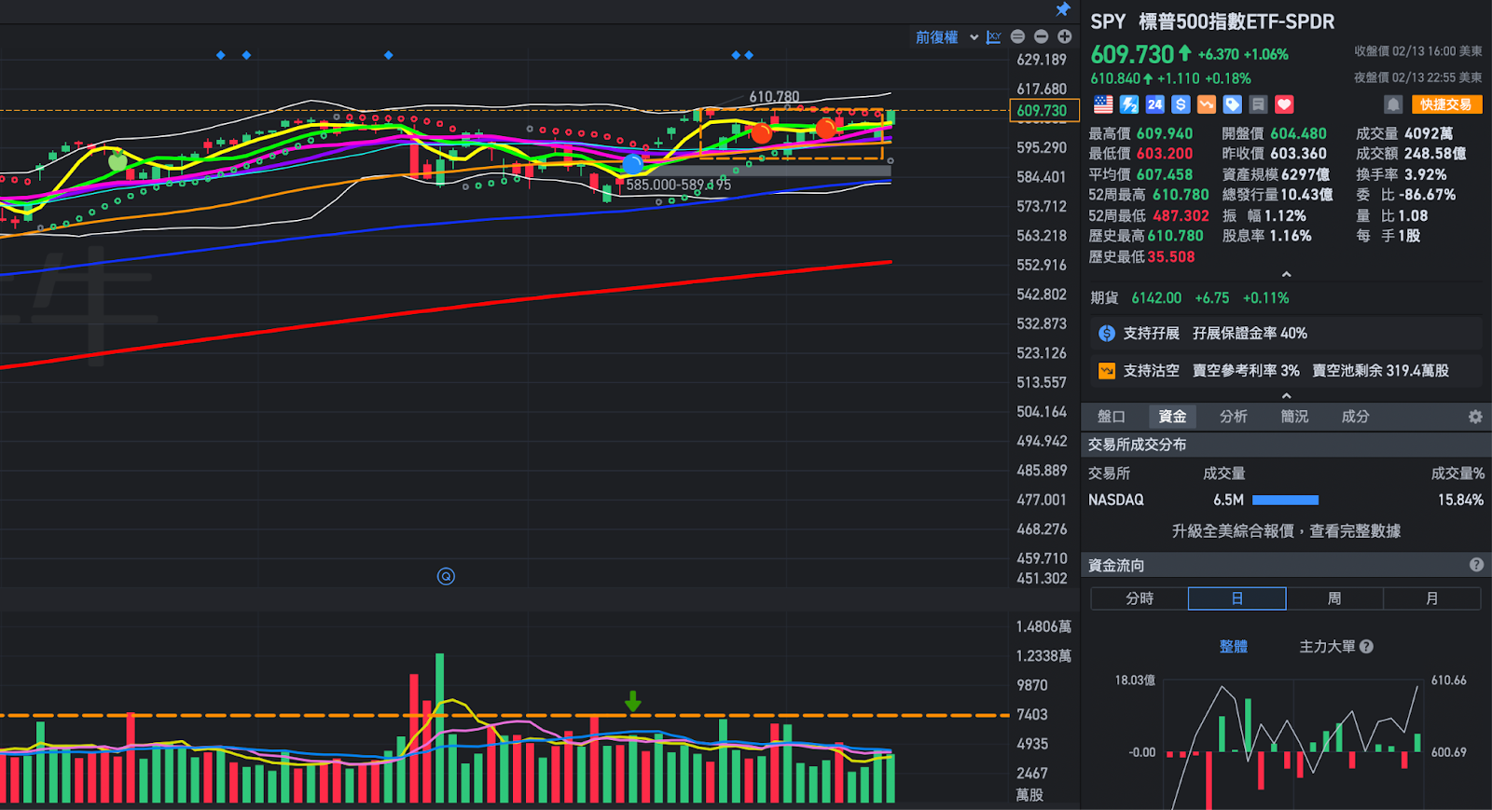The height and width of the screenshot is (810, 1492).
Task: Click the 成交額 248.58億 value
Action: tap(1435, 153)
